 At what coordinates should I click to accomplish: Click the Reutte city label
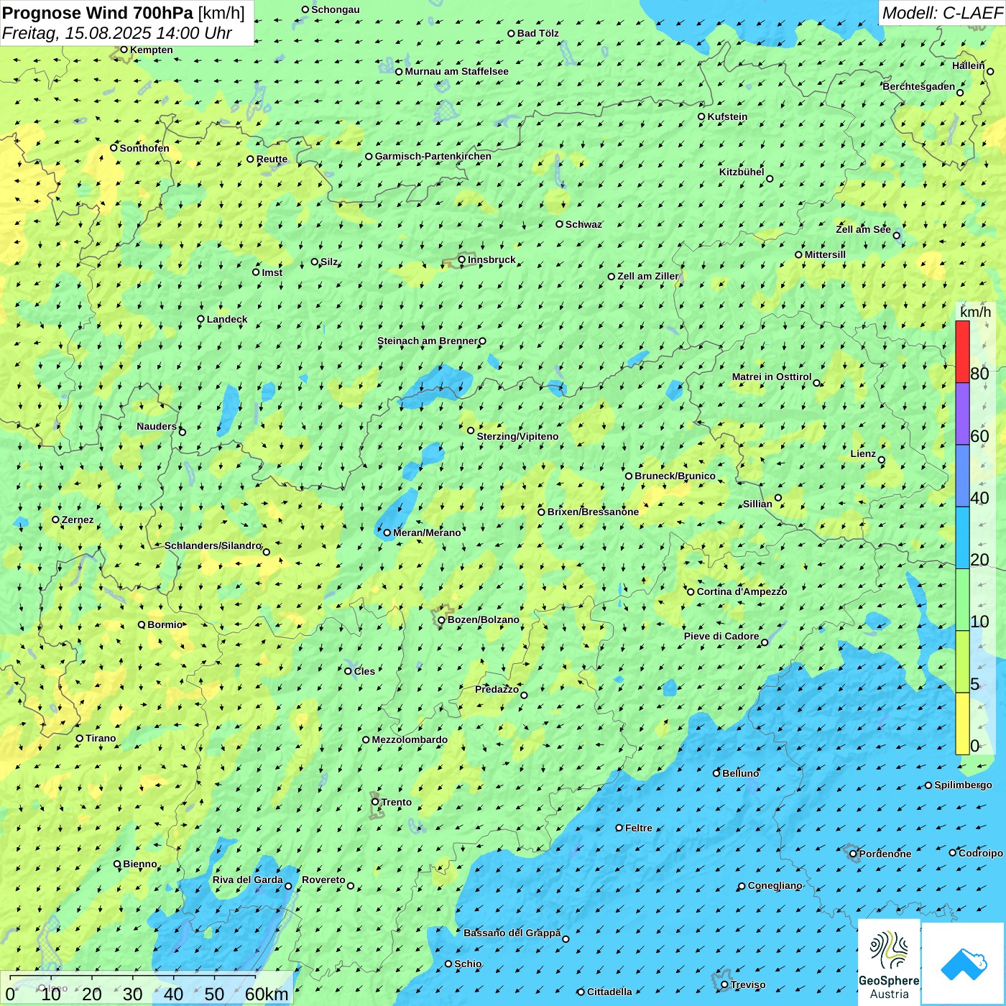point(272,159)
